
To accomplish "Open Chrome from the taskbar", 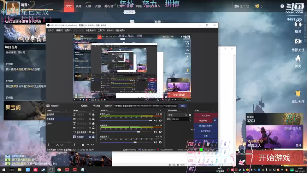I will pyautogui.click(x=59, y=170).
